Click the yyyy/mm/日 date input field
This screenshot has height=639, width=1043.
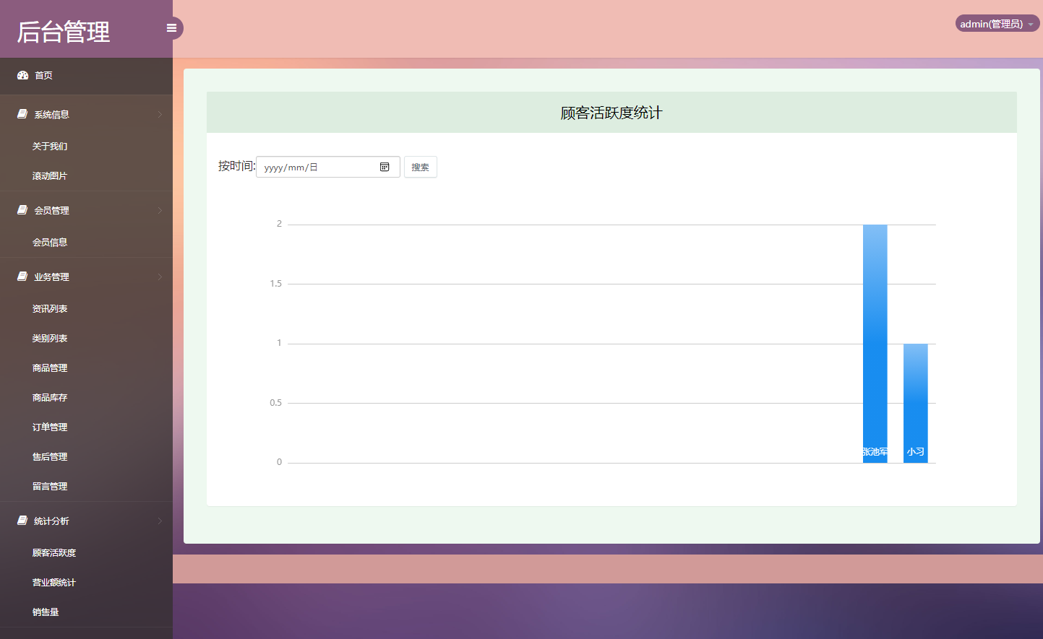pos(311,167)
